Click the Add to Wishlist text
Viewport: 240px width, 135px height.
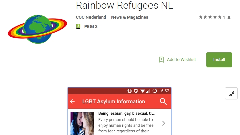point(181,59)
